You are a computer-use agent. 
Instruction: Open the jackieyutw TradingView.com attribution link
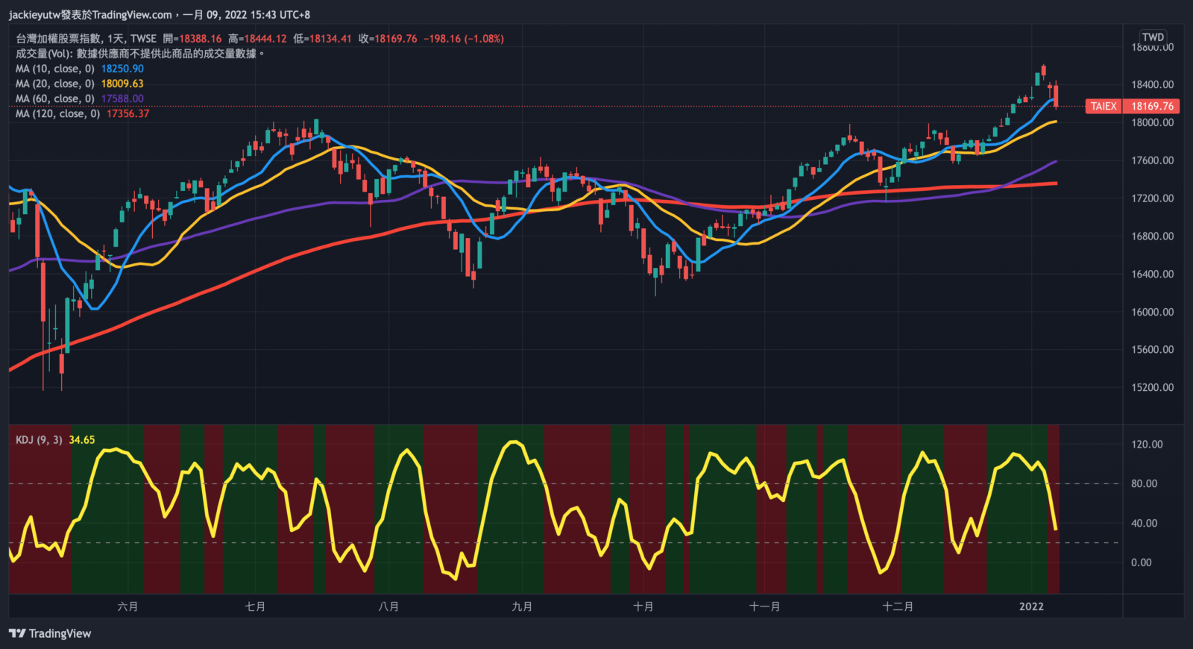90,15
